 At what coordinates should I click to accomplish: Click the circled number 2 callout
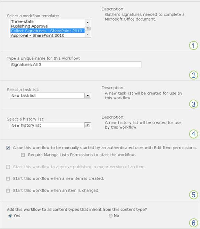tap(193, 75)
